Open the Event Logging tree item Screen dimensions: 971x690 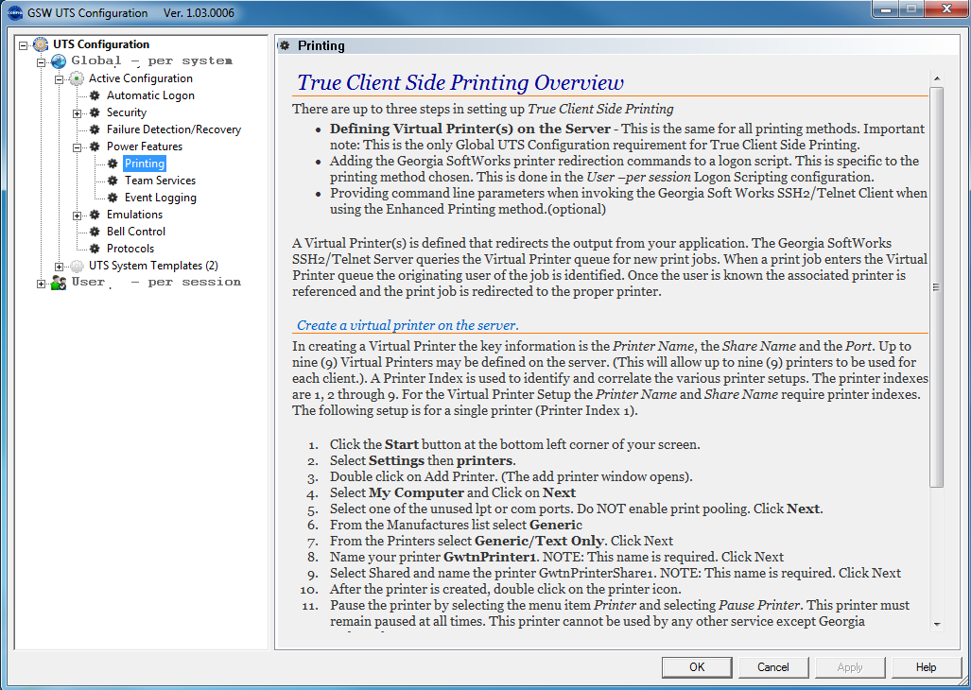point(160,198)
